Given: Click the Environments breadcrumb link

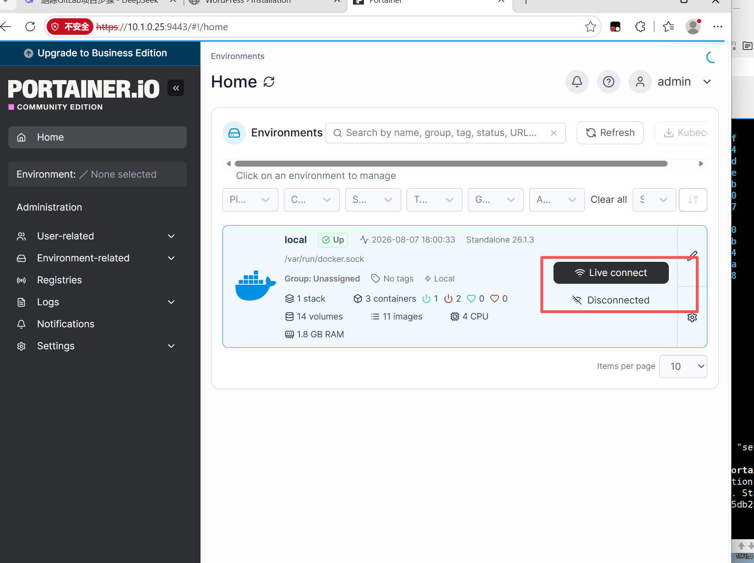Looking at the screenshot, I should click(238, 56).
